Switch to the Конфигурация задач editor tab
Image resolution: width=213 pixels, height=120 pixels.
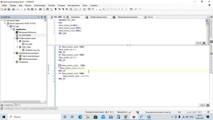[x=99, y=17]
